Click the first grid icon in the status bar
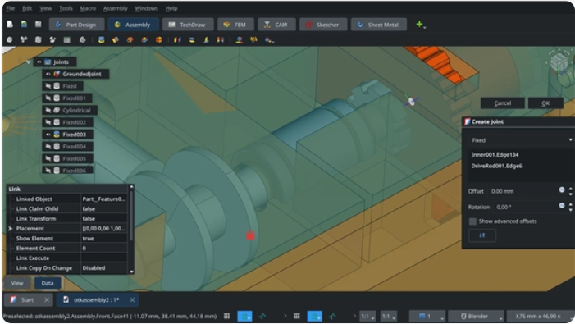The image size is (575, 324). [x=227, y=316]
